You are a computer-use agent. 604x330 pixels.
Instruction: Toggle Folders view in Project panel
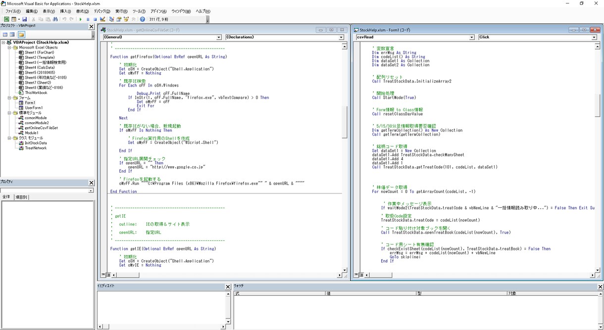tap(21, 35)
